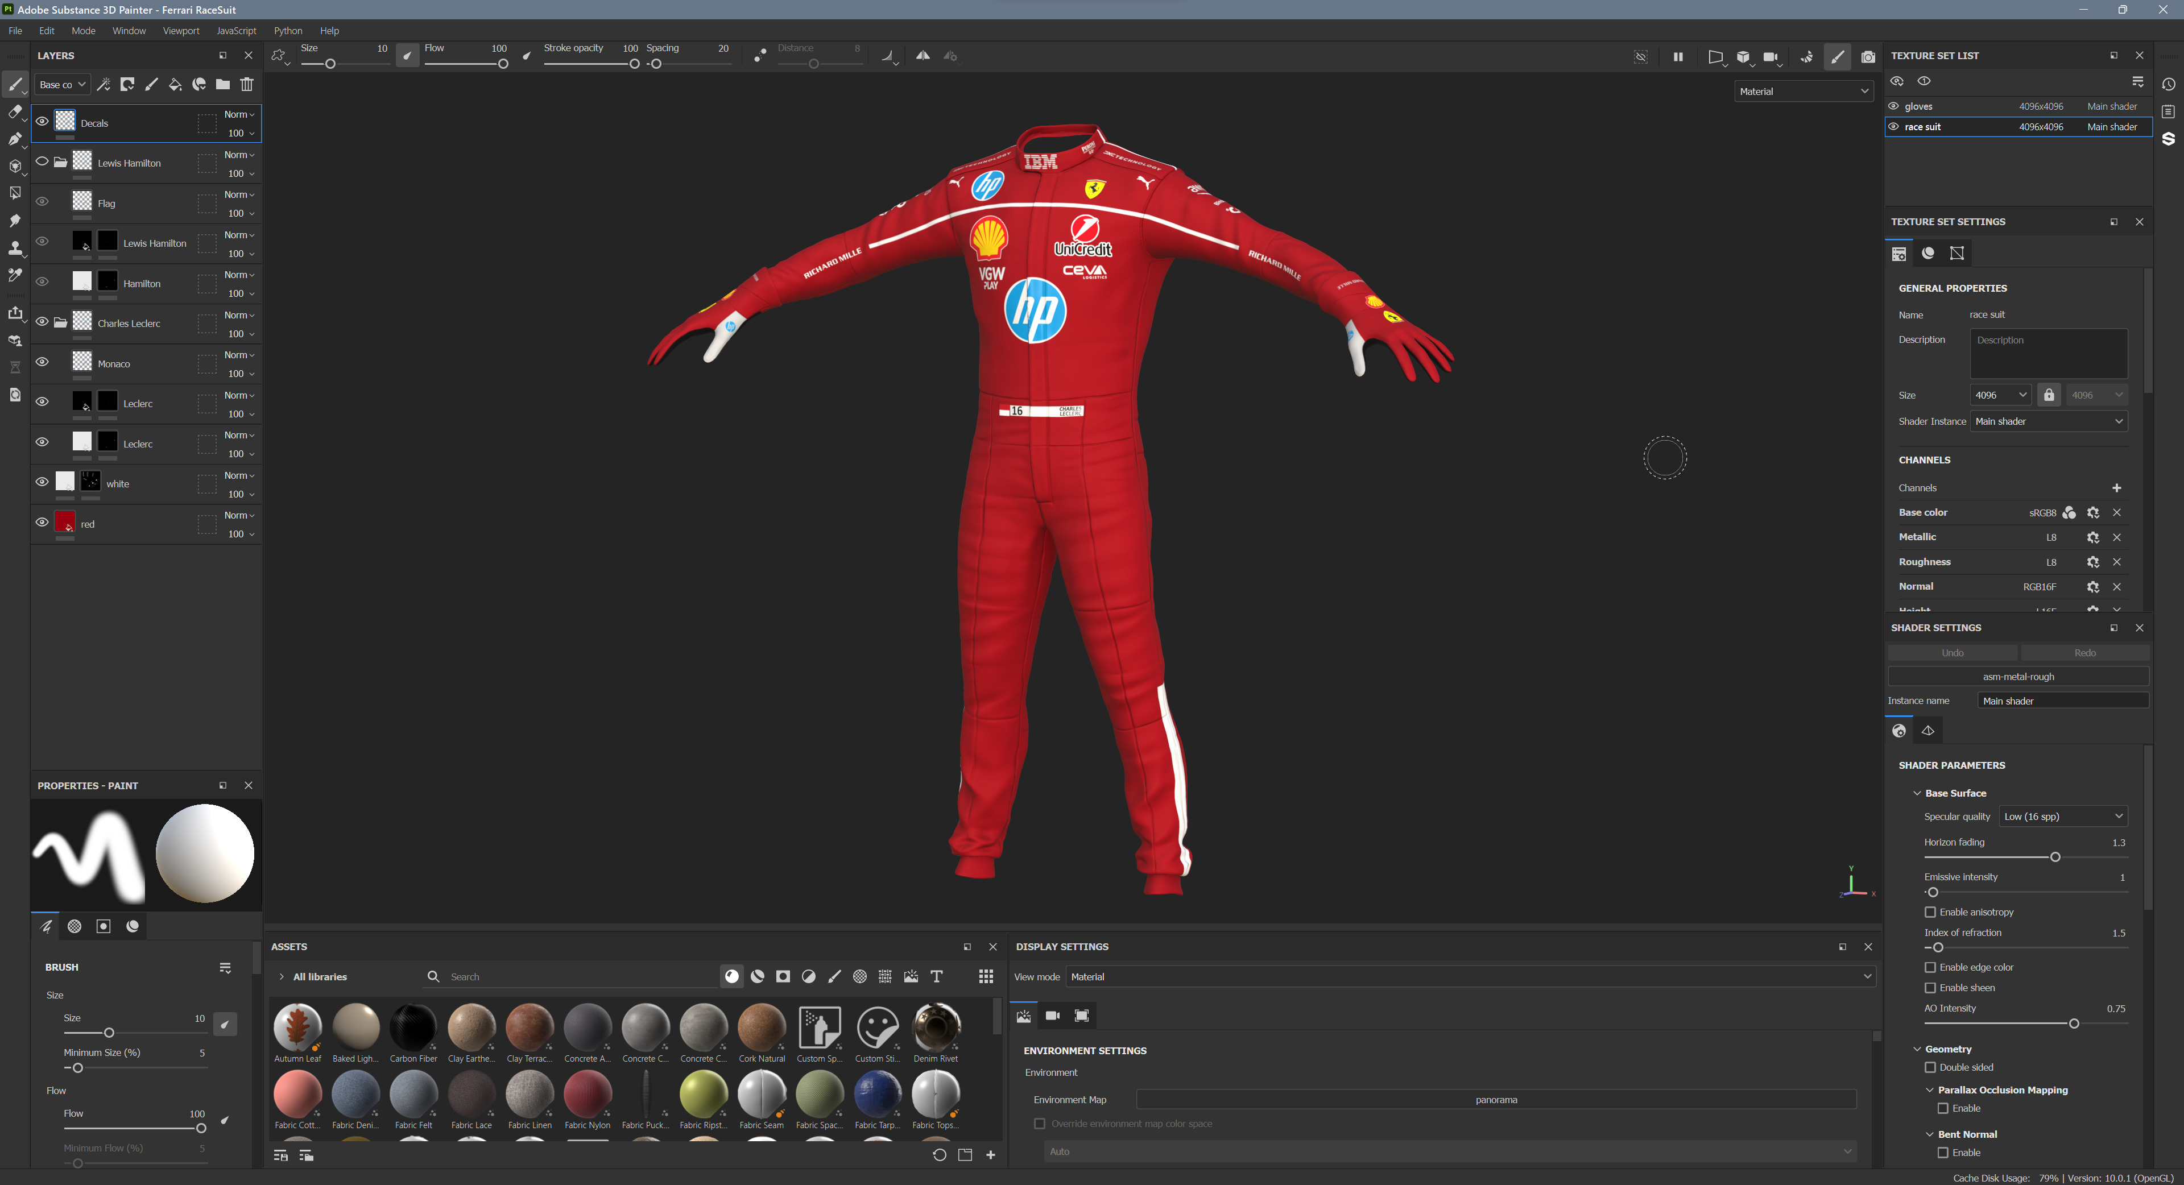The width and height of the screenshot is (2184, 1185).
Task: Click the refresh icon in Assets footer
Action: [x=940, y=1154]
